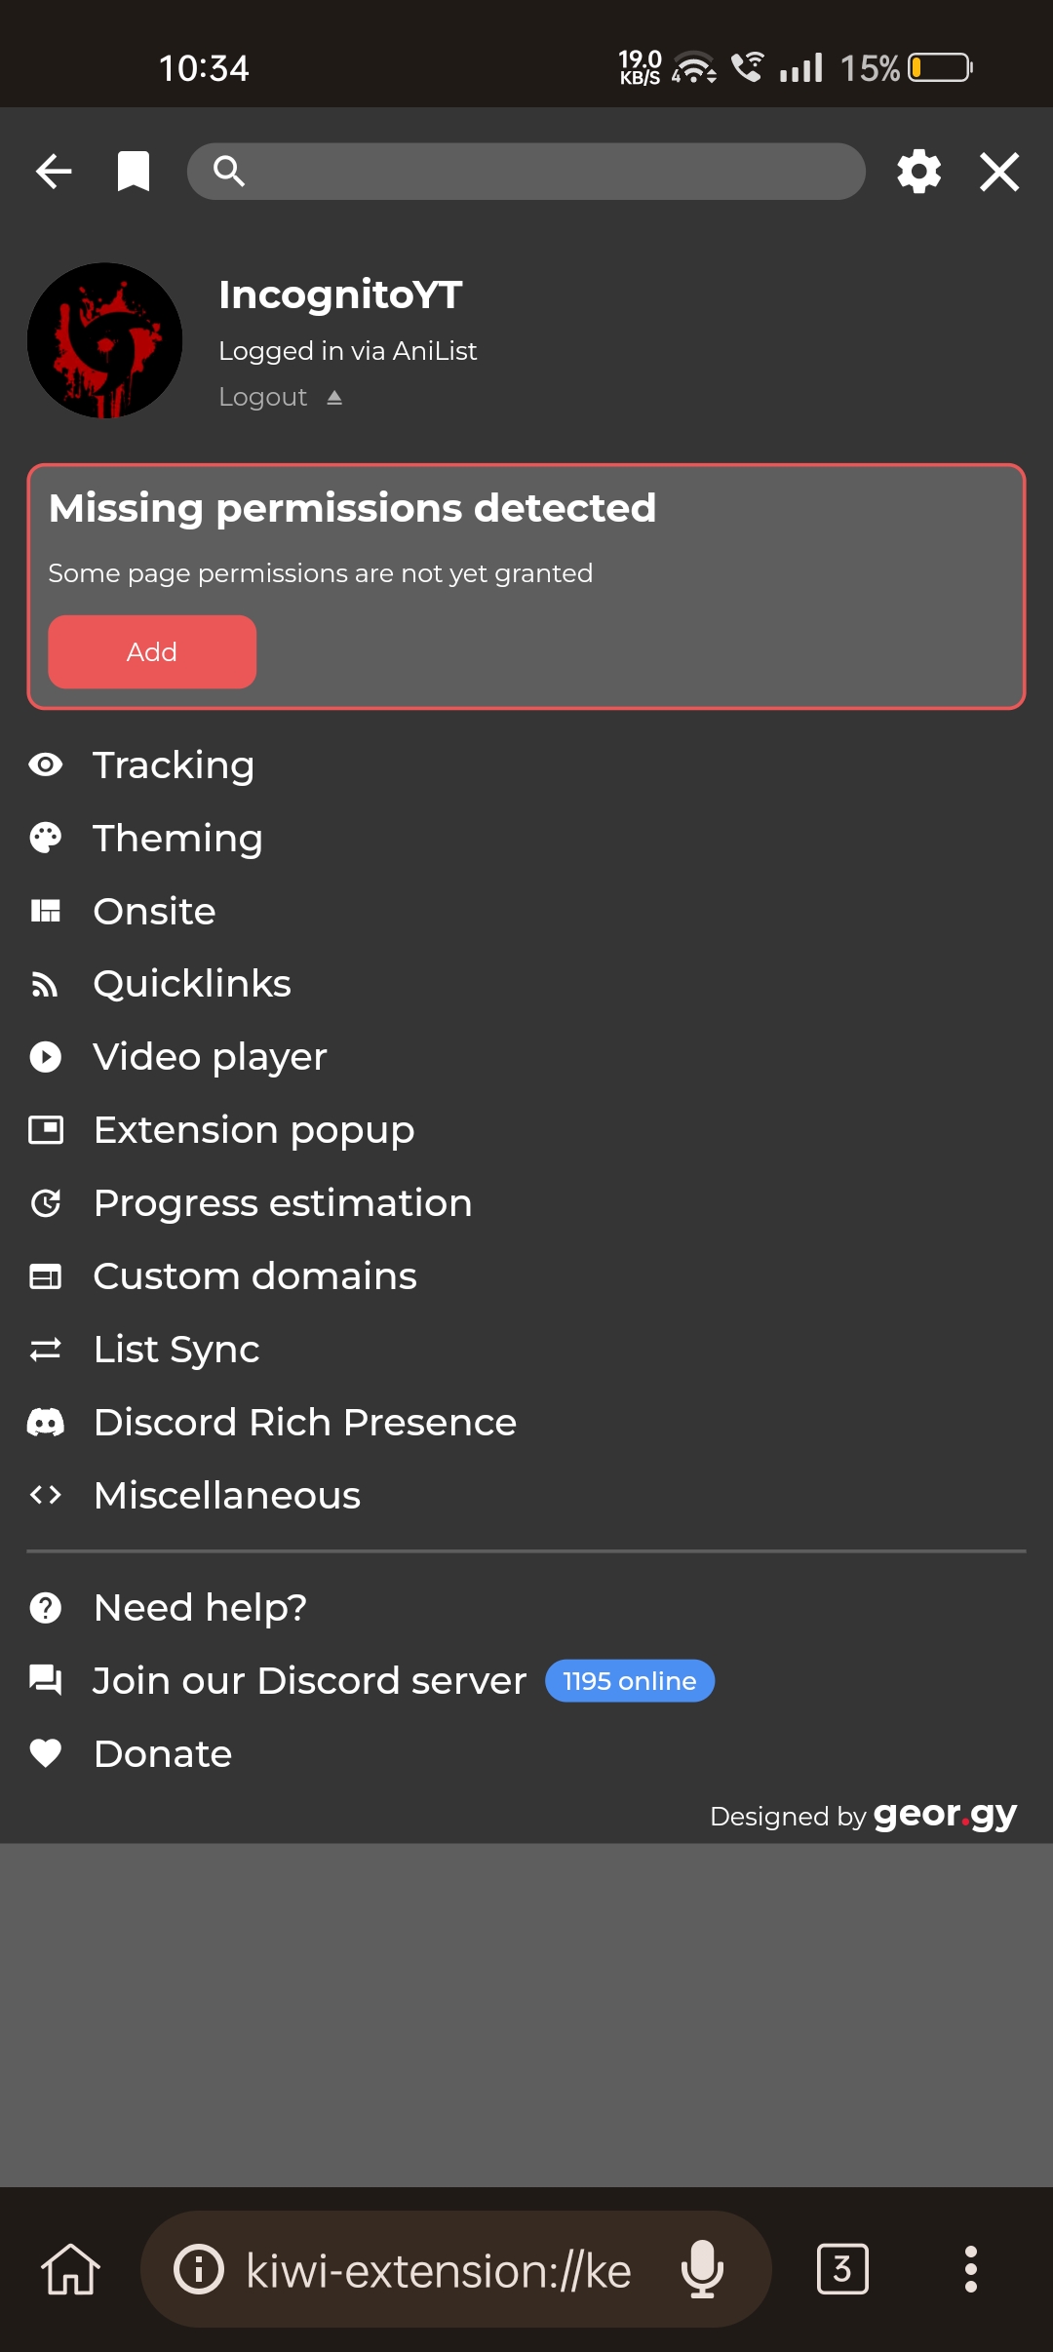1053x2352 pixels.
Task: Tap the Need help question mark icon
Action: click(x=46, y=1606)
